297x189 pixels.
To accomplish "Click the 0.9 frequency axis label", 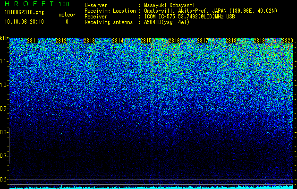I will [x=4, y=109].
